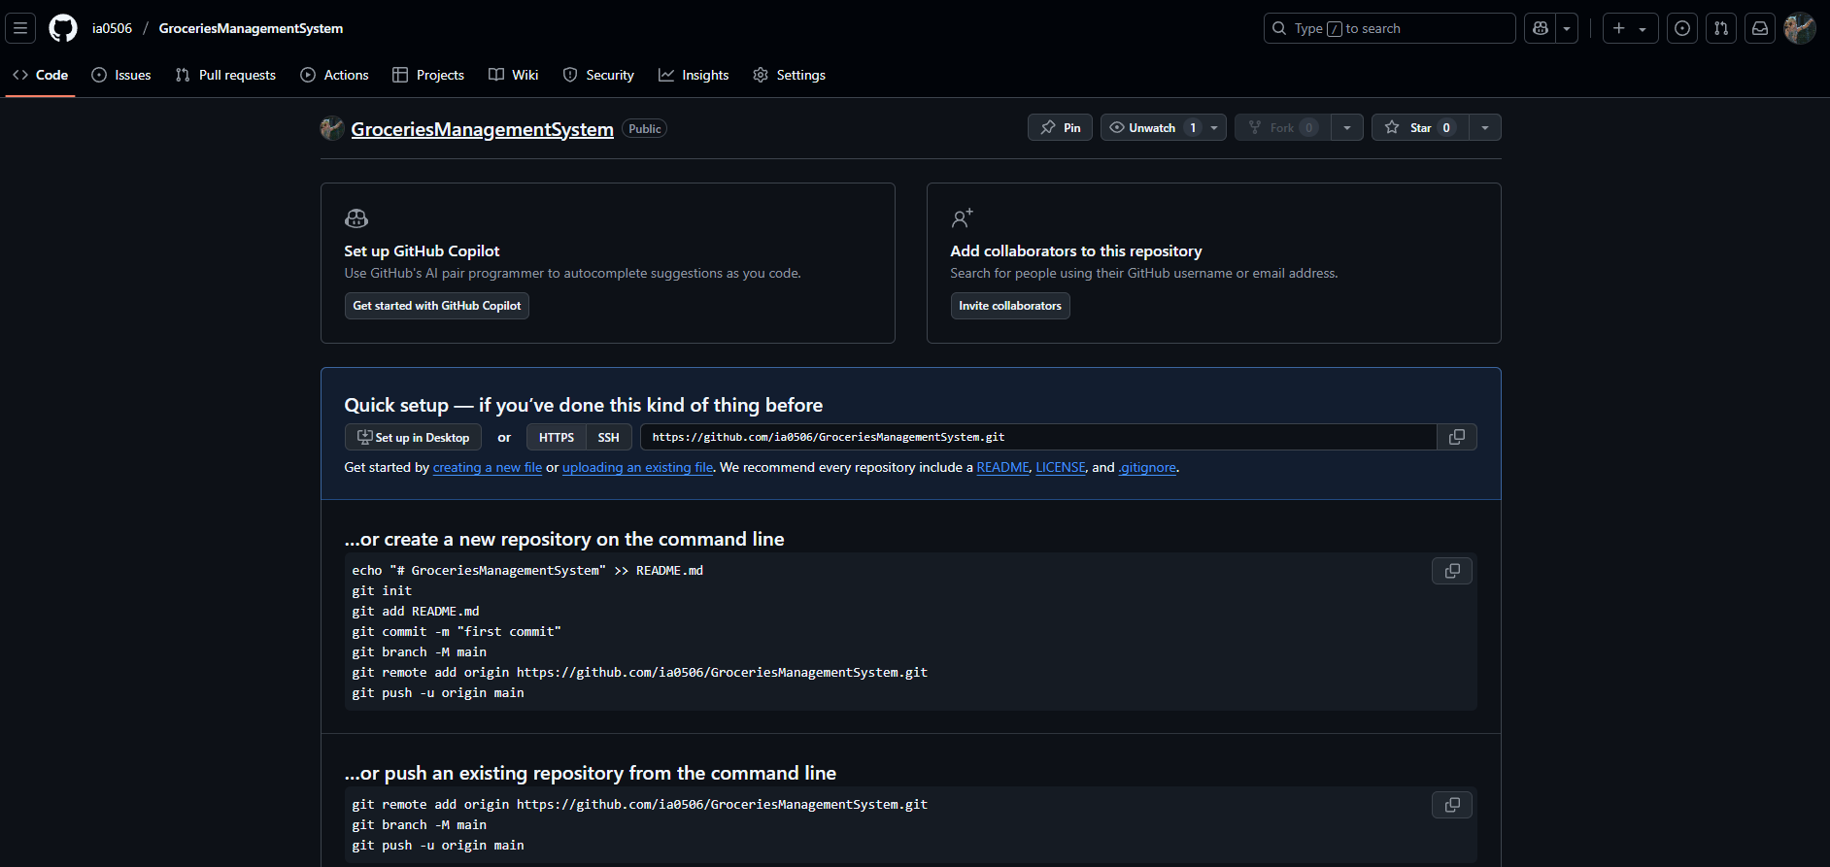Open GroceriesManagementSystem breadcrumb in header
Screen dimensions: 1830x867
[251, 28]
